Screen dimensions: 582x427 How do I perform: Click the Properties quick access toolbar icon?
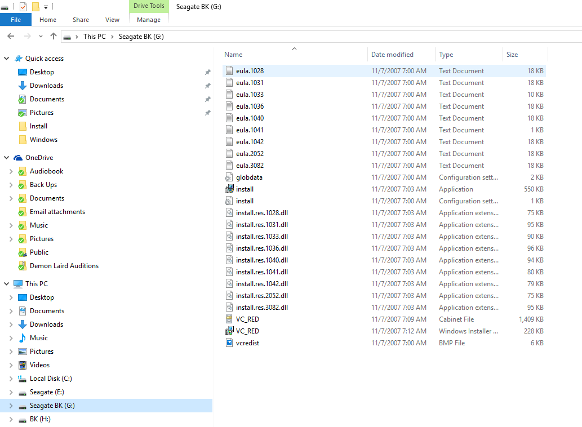tap(23, 7)
